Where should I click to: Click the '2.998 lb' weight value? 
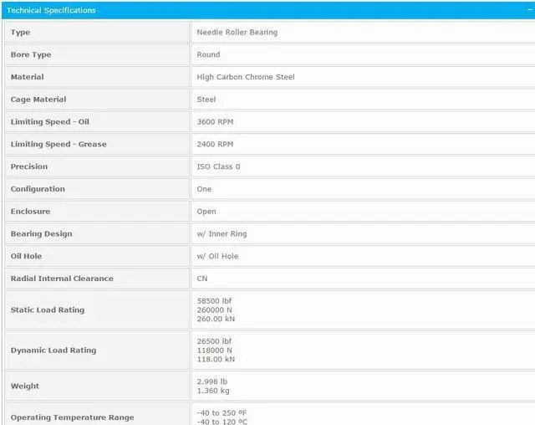click(211, 381)
